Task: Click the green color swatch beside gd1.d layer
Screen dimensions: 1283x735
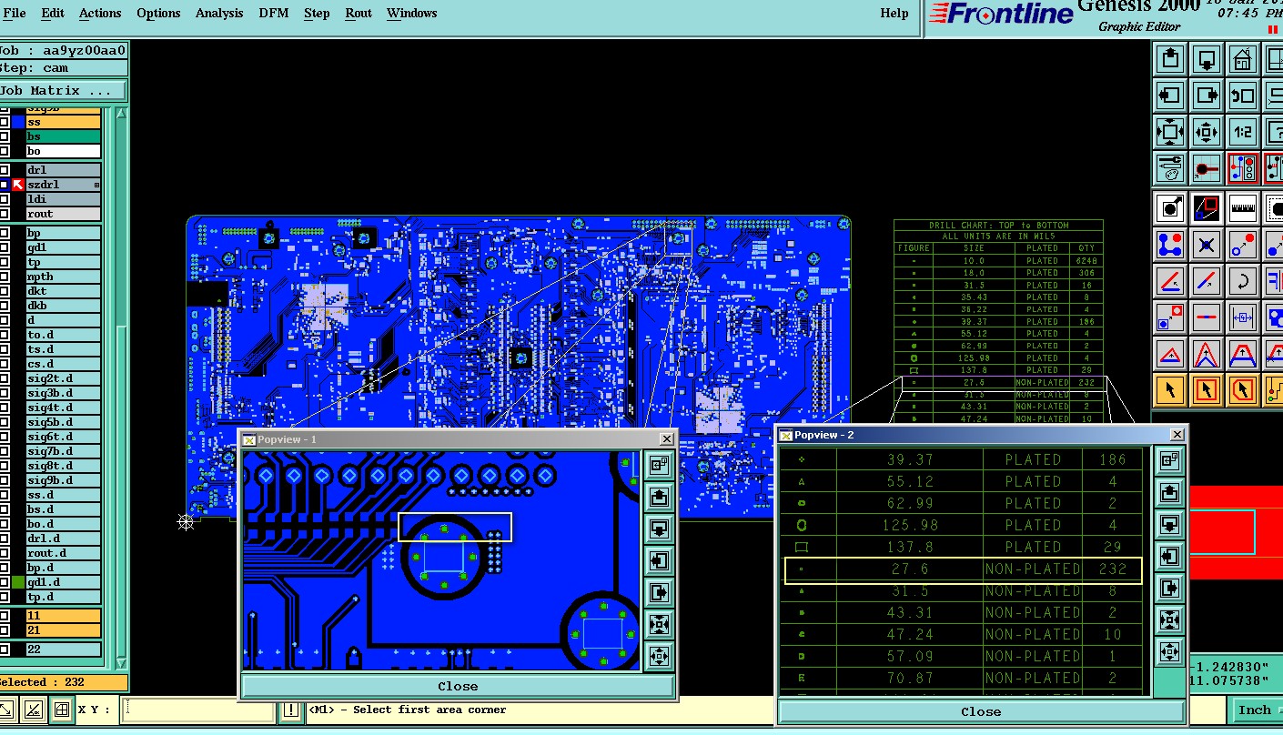Action: [17, 582]
